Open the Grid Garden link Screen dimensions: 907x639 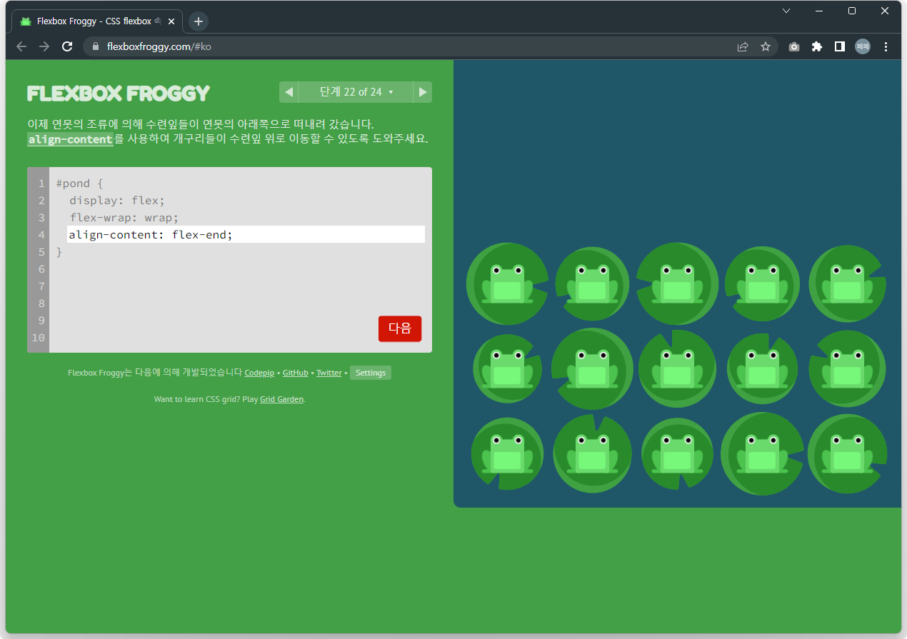pos(282,399)
